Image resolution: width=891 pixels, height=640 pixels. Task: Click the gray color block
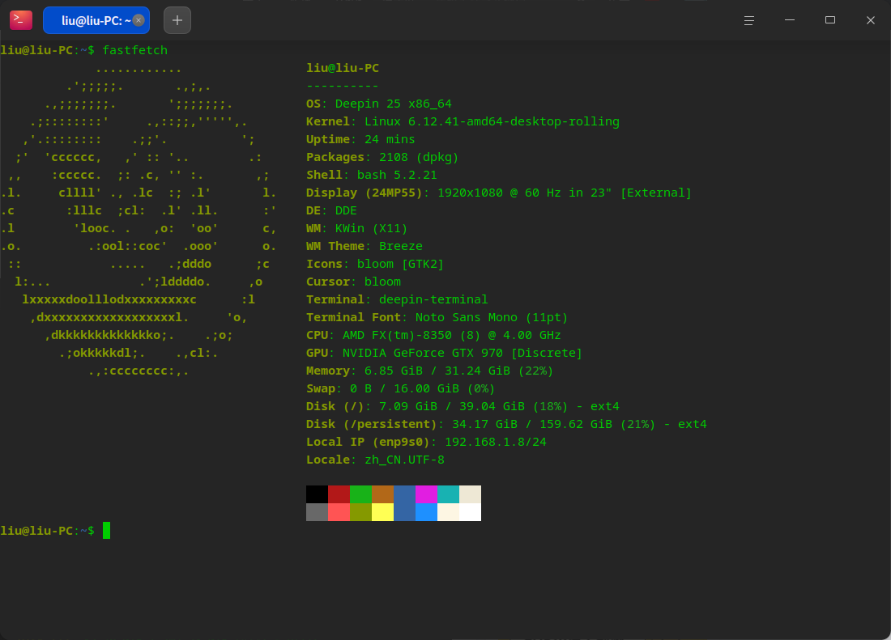[317, 512]
